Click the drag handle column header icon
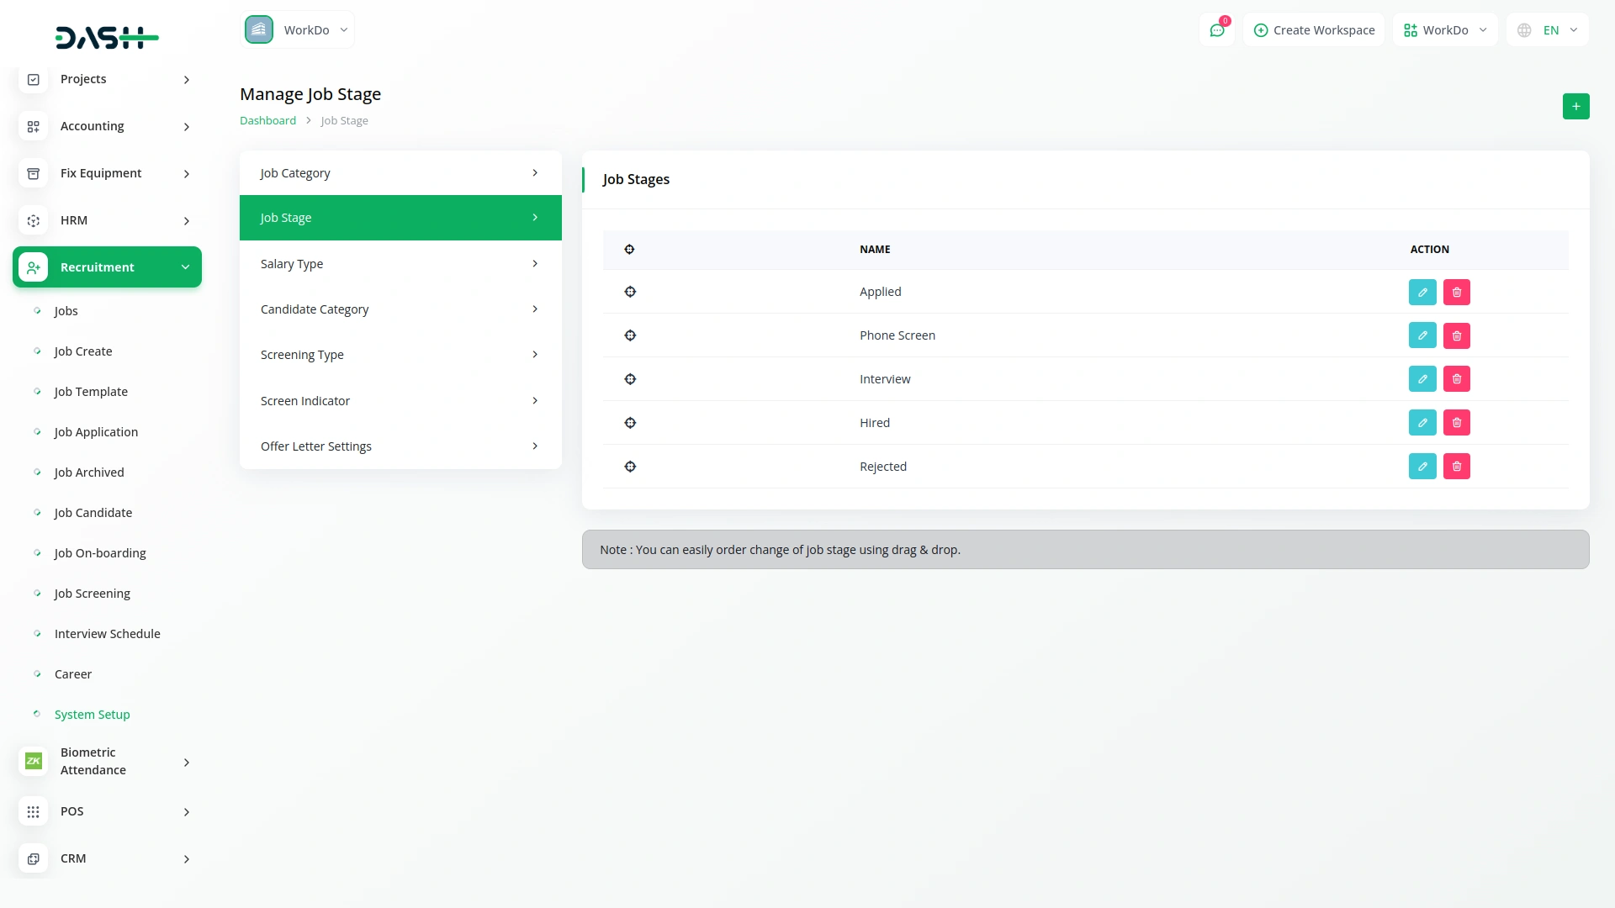Viewport: 1615px width, 908px height. (x=629, y=250)
